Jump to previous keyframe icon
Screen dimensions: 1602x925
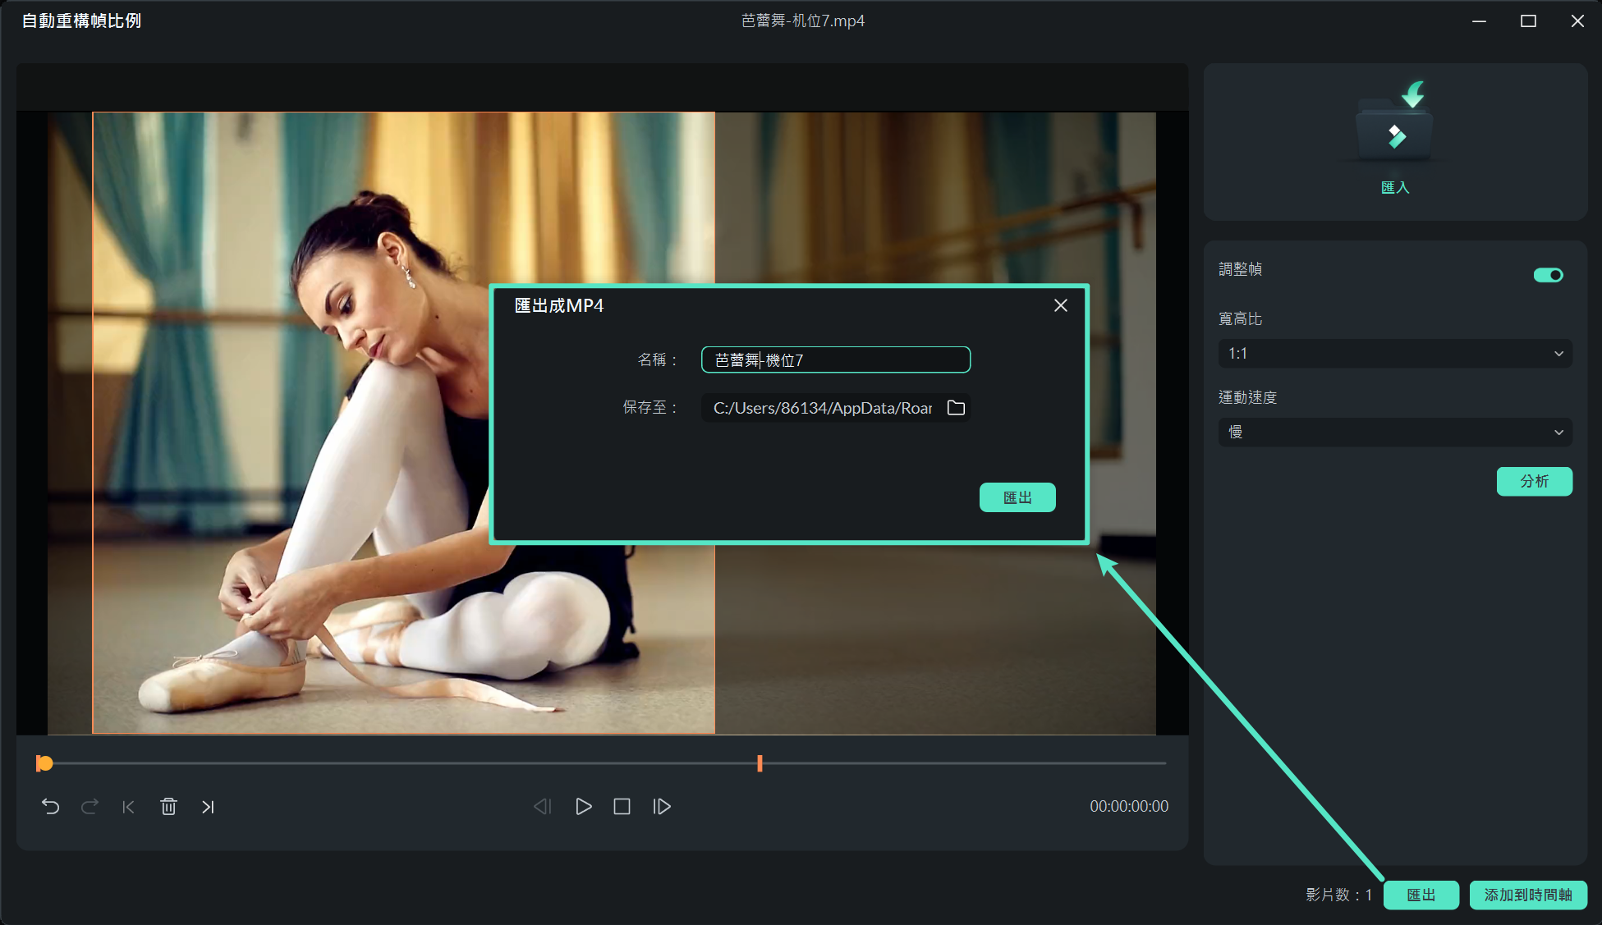pos(128,807)
